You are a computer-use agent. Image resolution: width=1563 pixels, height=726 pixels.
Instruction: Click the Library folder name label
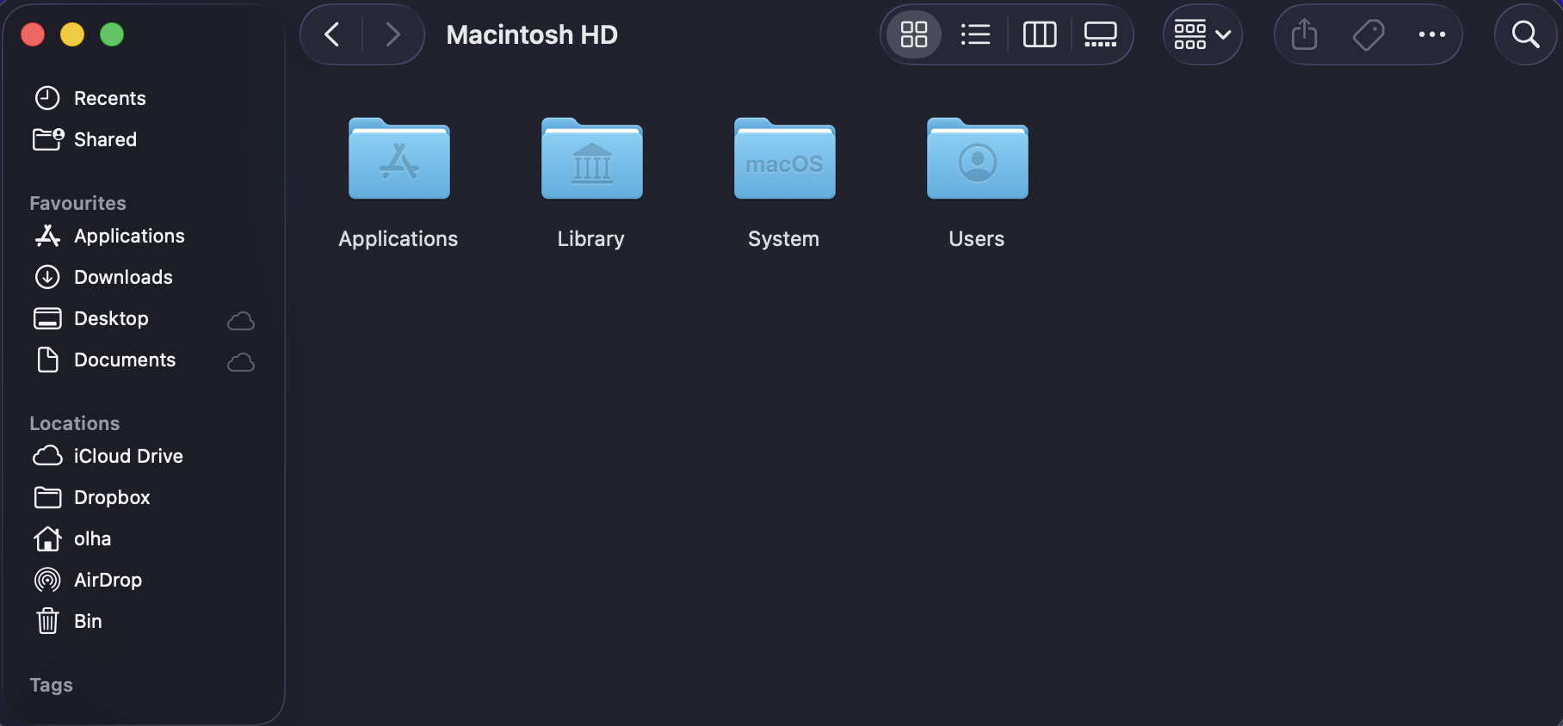(x=590, y=239)
